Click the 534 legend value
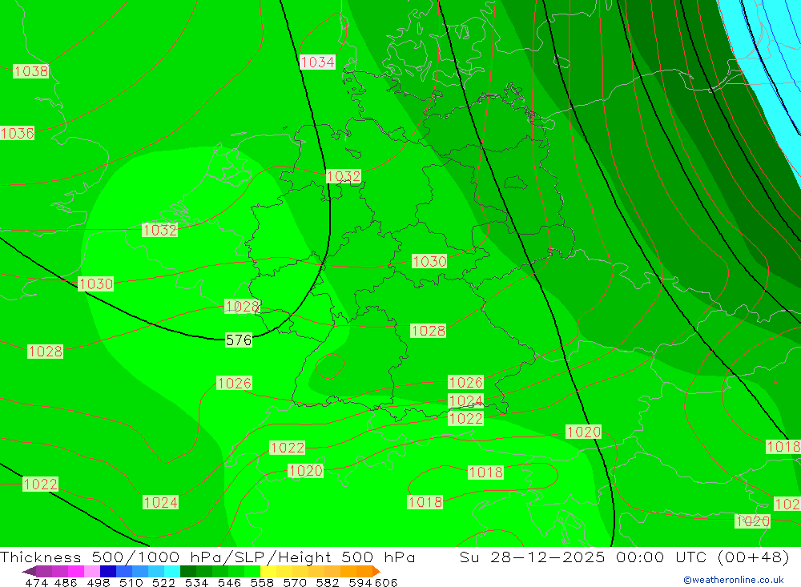The image size is (801, 587). pyautogui.click(x=197, y=583)
